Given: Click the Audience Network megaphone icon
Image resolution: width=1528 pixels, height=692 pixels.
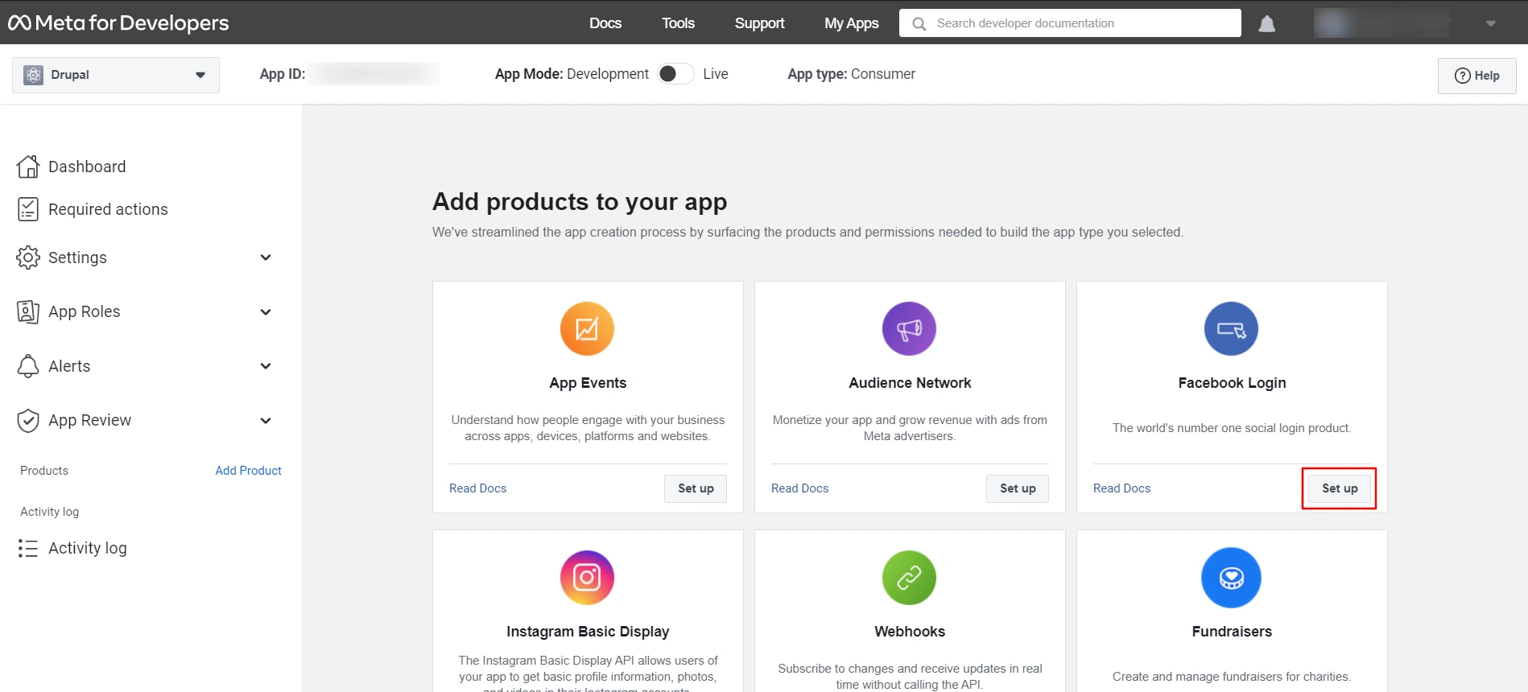Looking at the screenshot, I should (x=909, y=328).
